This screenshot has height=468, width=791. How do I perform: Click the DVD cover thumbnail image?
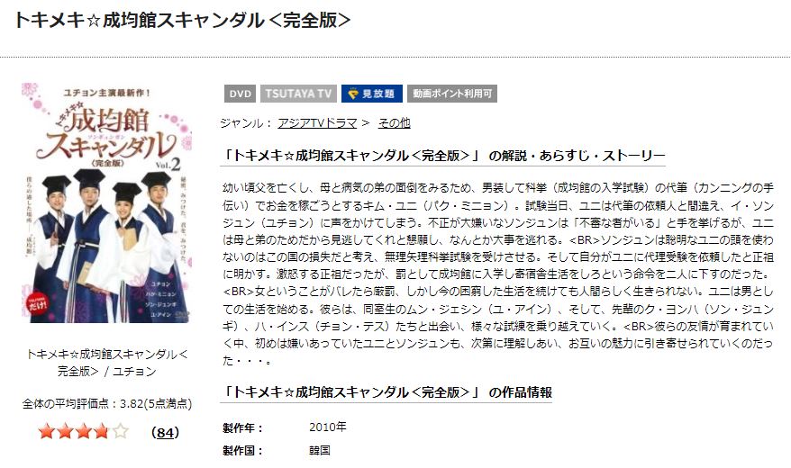[x=106, y=202]
